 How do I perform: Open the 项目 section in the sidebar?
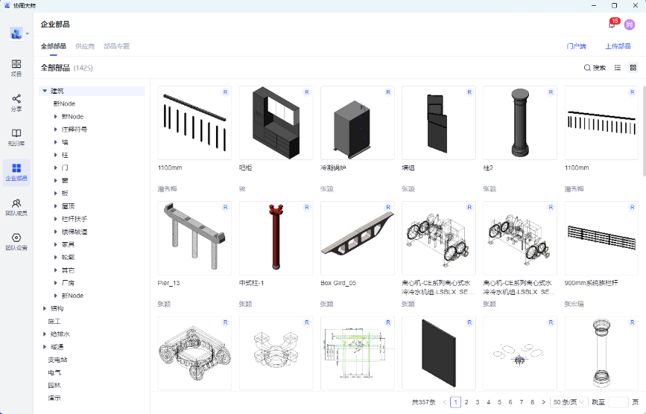click(x=16, y=68)
